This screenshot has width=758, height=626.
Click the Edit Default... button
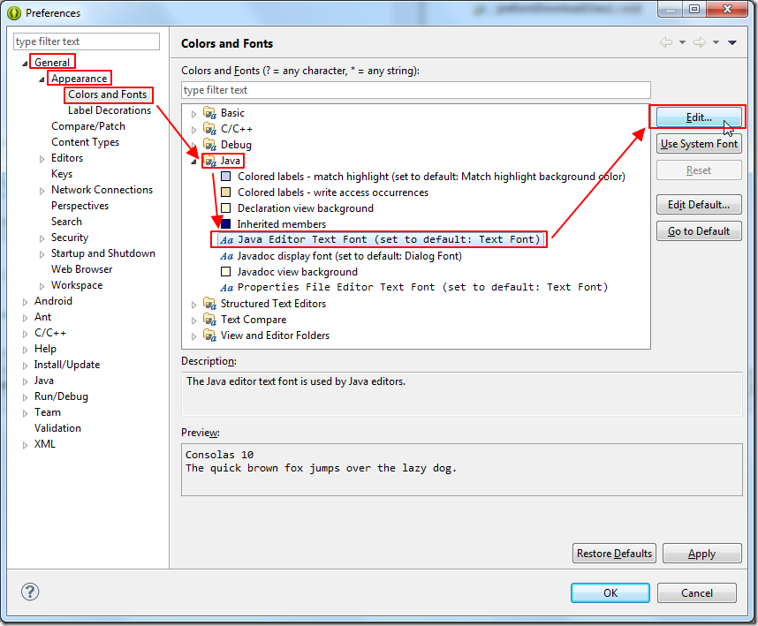[699, 204]
